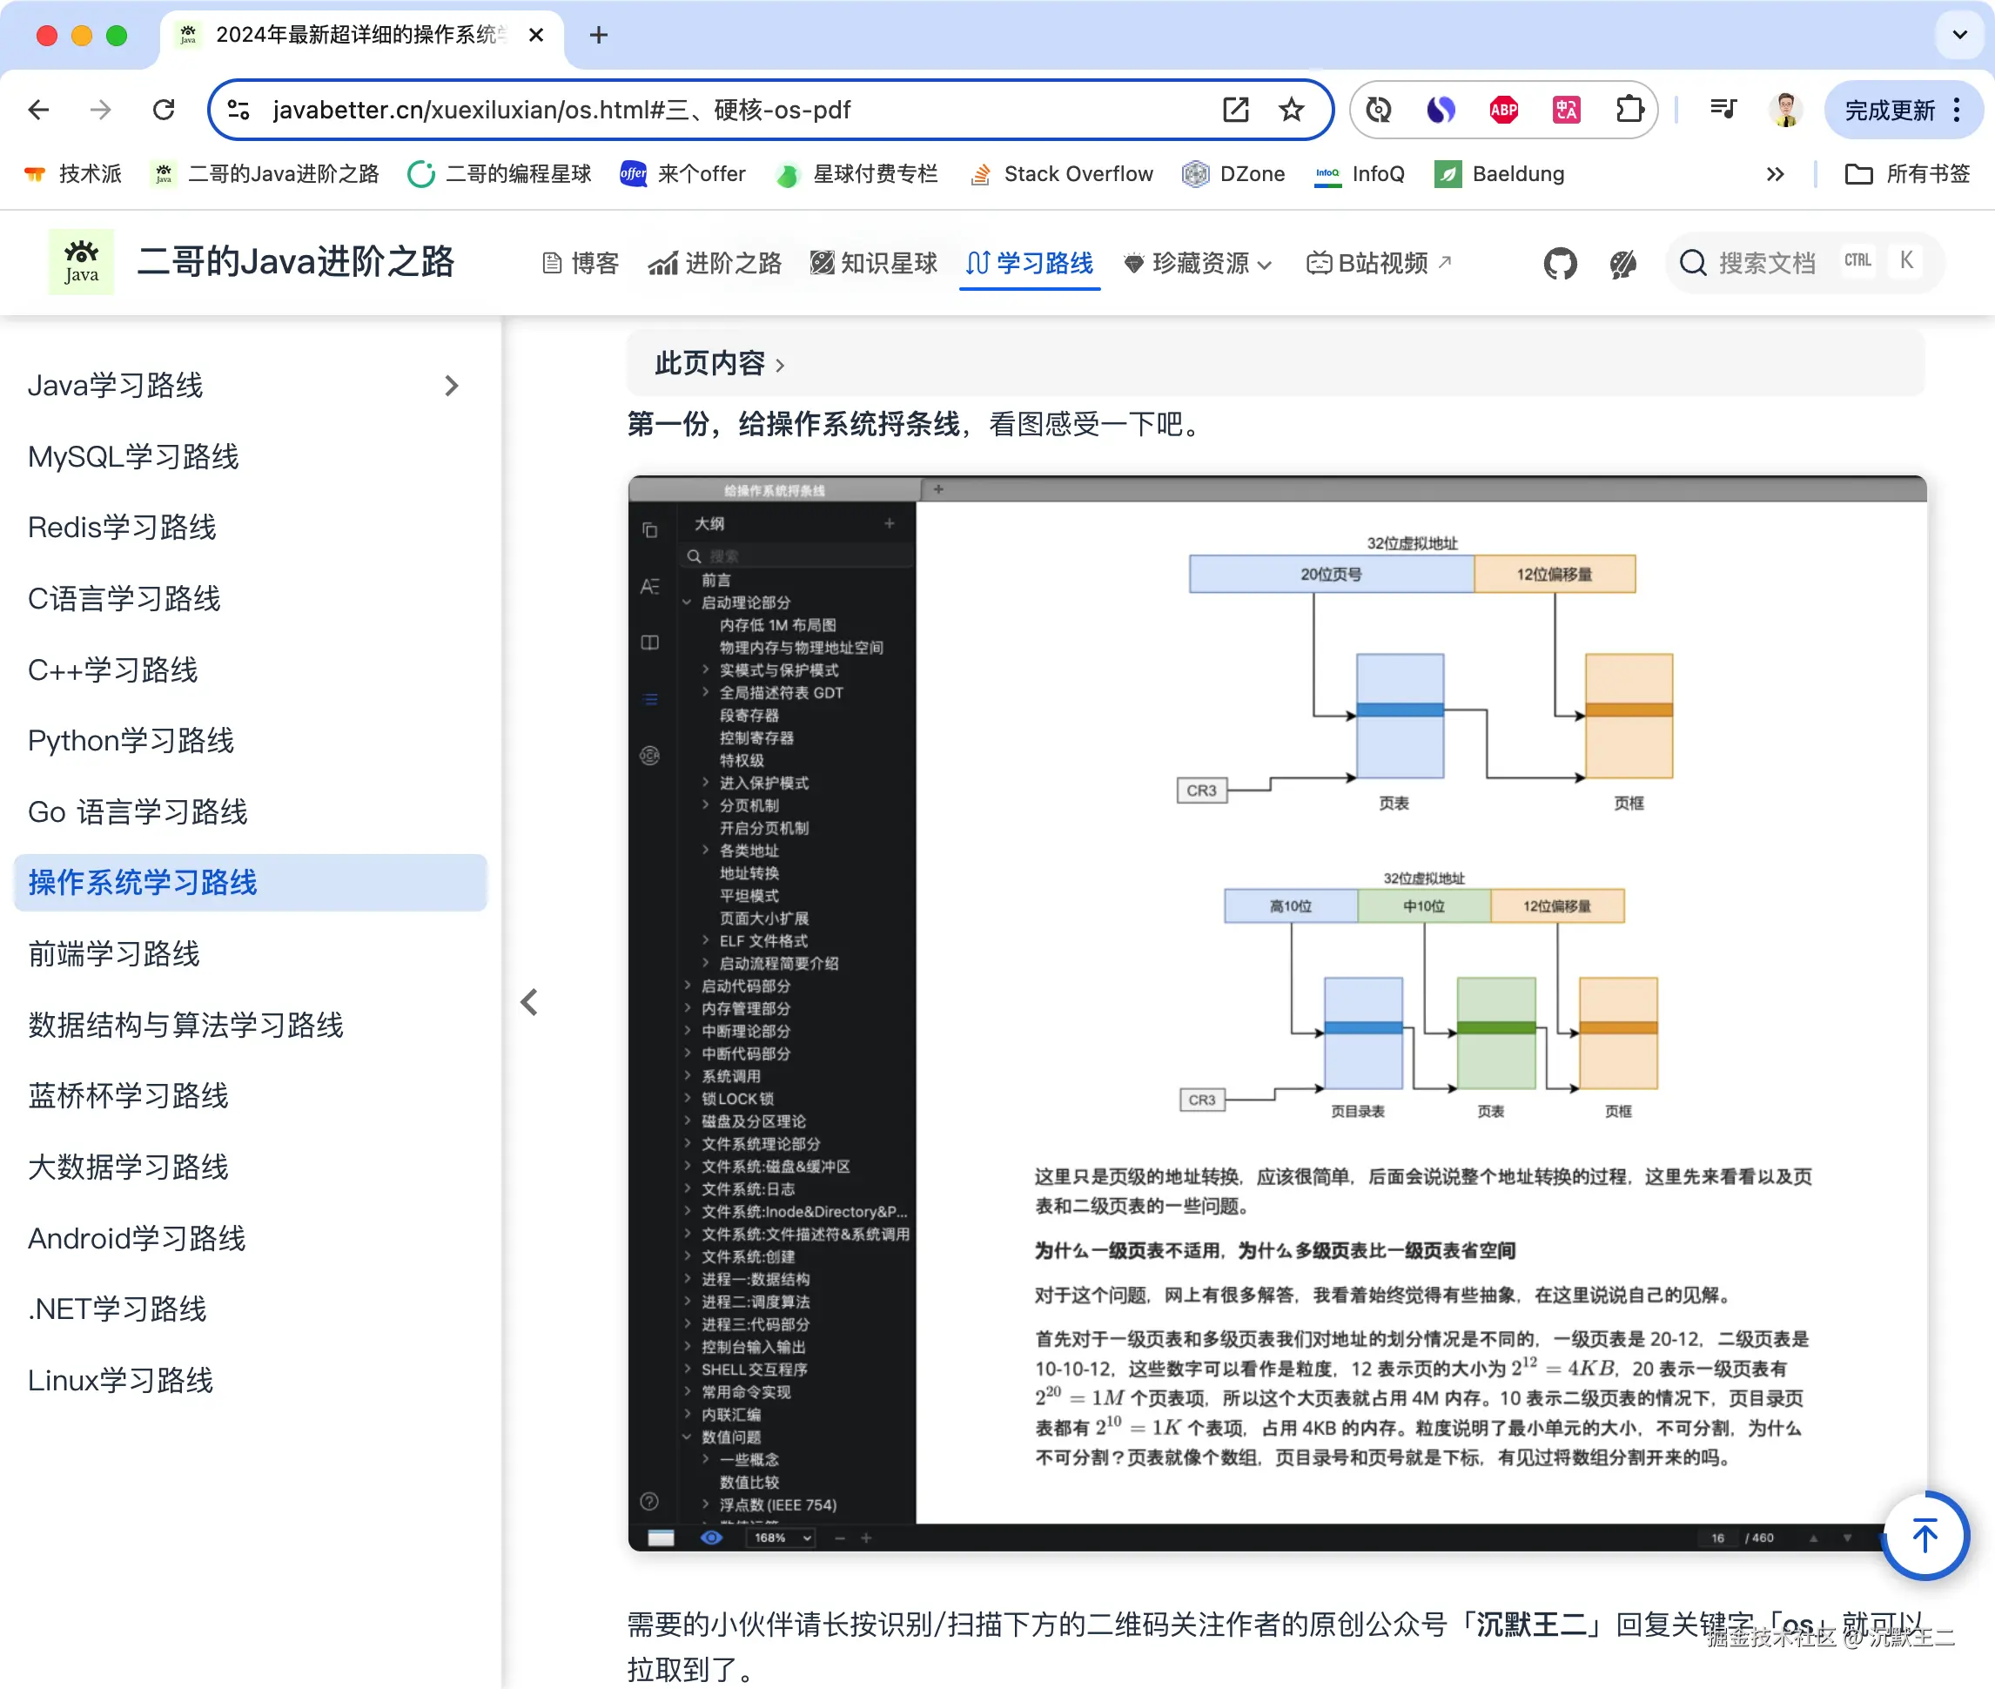Open the browser extensions puzzle icon
Viewport: 1995px width, 1689px height.
tap(1629, 110)
